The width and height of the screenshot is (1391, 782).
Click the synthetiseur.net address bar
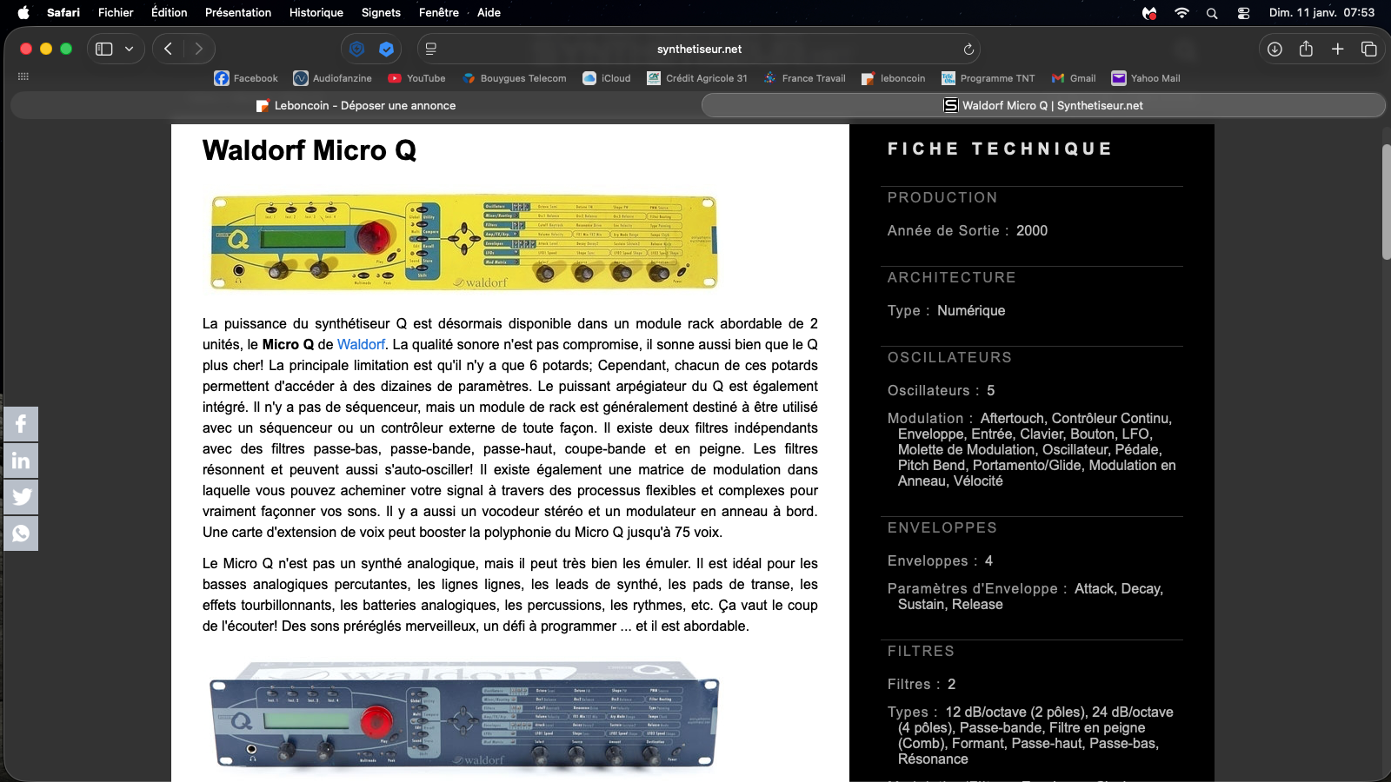tap(699, 49)
